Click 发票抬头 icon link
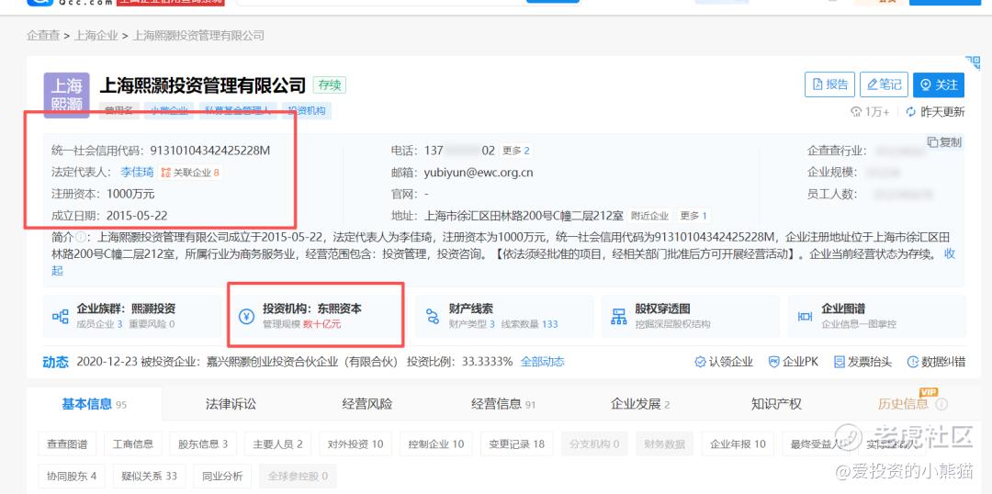992x494 pixels. tap(862, 362)
